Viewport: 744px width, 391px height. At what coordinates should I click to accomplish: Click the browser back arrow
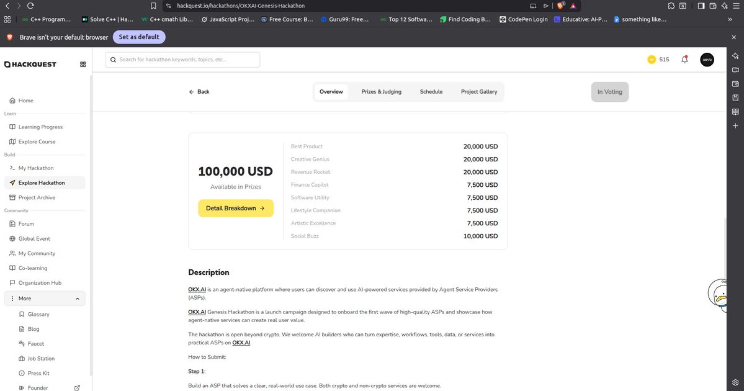tap(7, 6)
